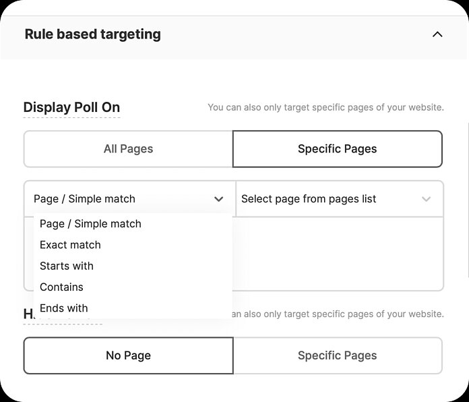Viewport: 469px width, 402px height.
Task: Select Ends with match option
Action: click(64, 308)
